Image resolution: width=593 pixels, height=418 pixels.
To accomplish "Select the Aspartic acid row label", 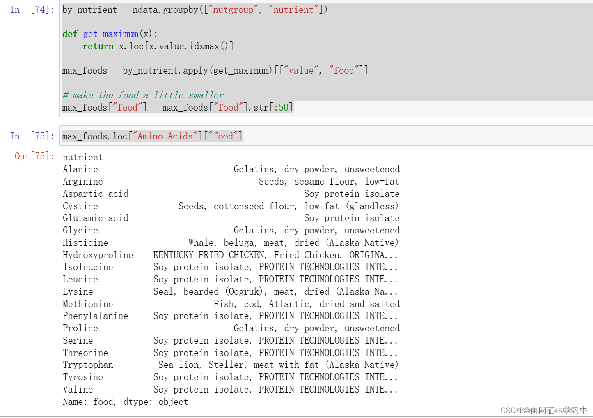I will [x=96, y=194].
